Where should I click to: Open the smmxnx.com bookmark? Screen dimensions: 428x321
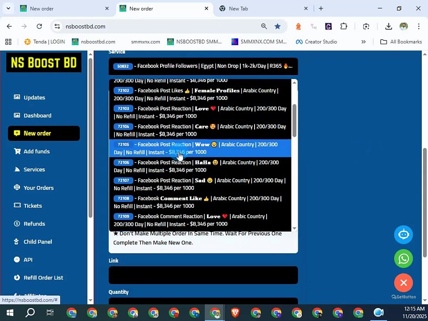[x=145, y=42]
